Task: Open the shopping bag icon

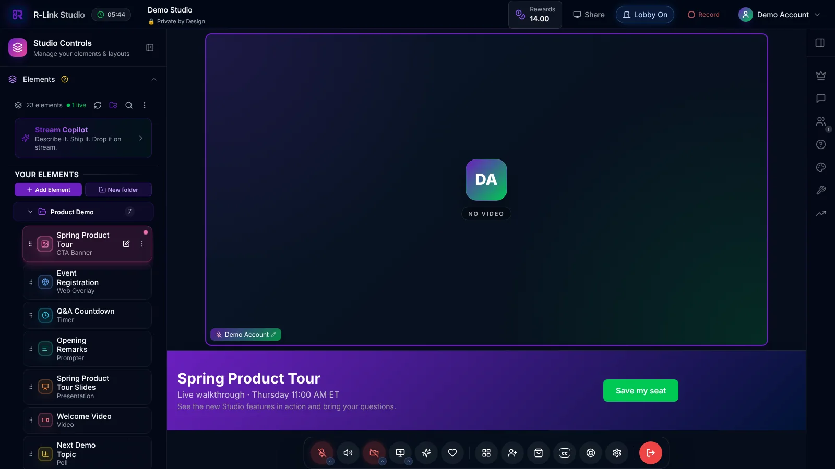Action: click(x=539, y=453)
